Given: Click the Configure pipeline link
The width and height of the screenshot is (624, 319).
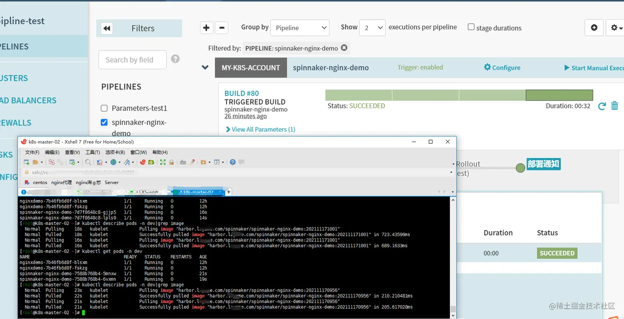Looking at the screenshot, I should [x=502, y=67].
